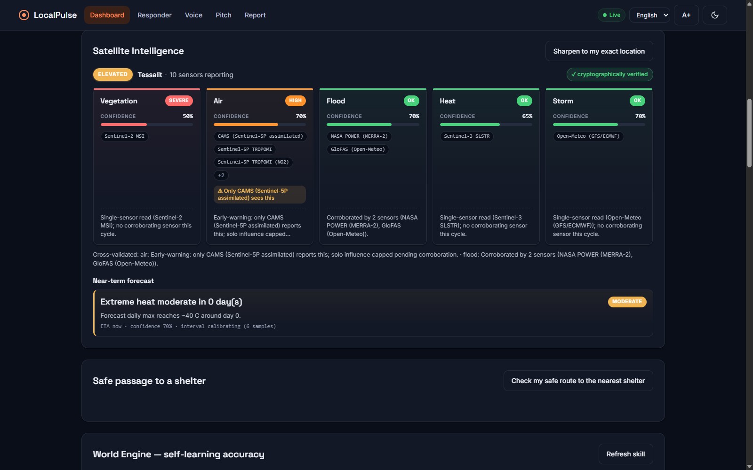Click the HIGH badge on Air card
The image size is (753, 470).
pyautogui.click(x=296, y=101)
